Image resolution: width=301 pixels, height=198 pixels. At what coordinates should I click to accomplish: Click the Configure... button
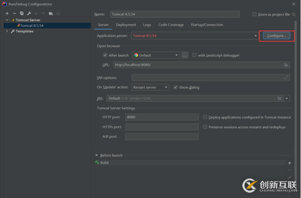point(276,36)
